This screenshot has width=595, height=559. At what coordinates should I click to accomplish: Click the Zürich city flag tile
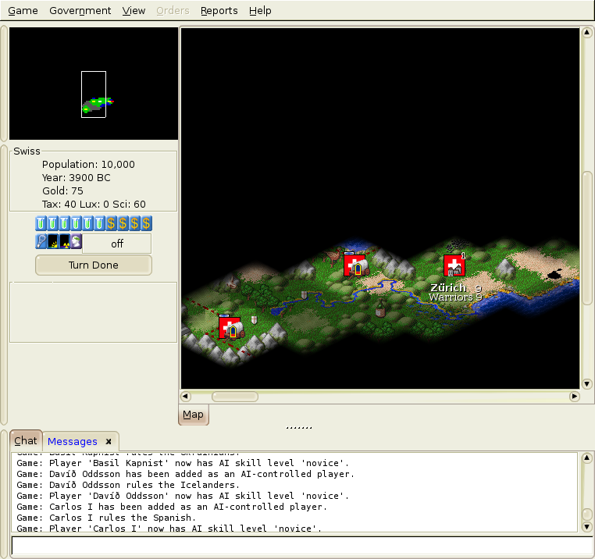454,265
